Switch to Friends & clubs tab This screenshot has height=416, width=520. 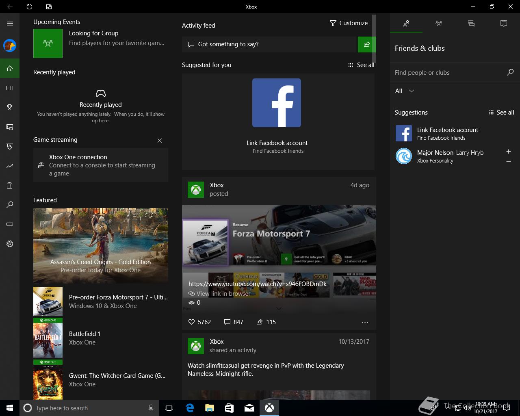tap(406, 24)
